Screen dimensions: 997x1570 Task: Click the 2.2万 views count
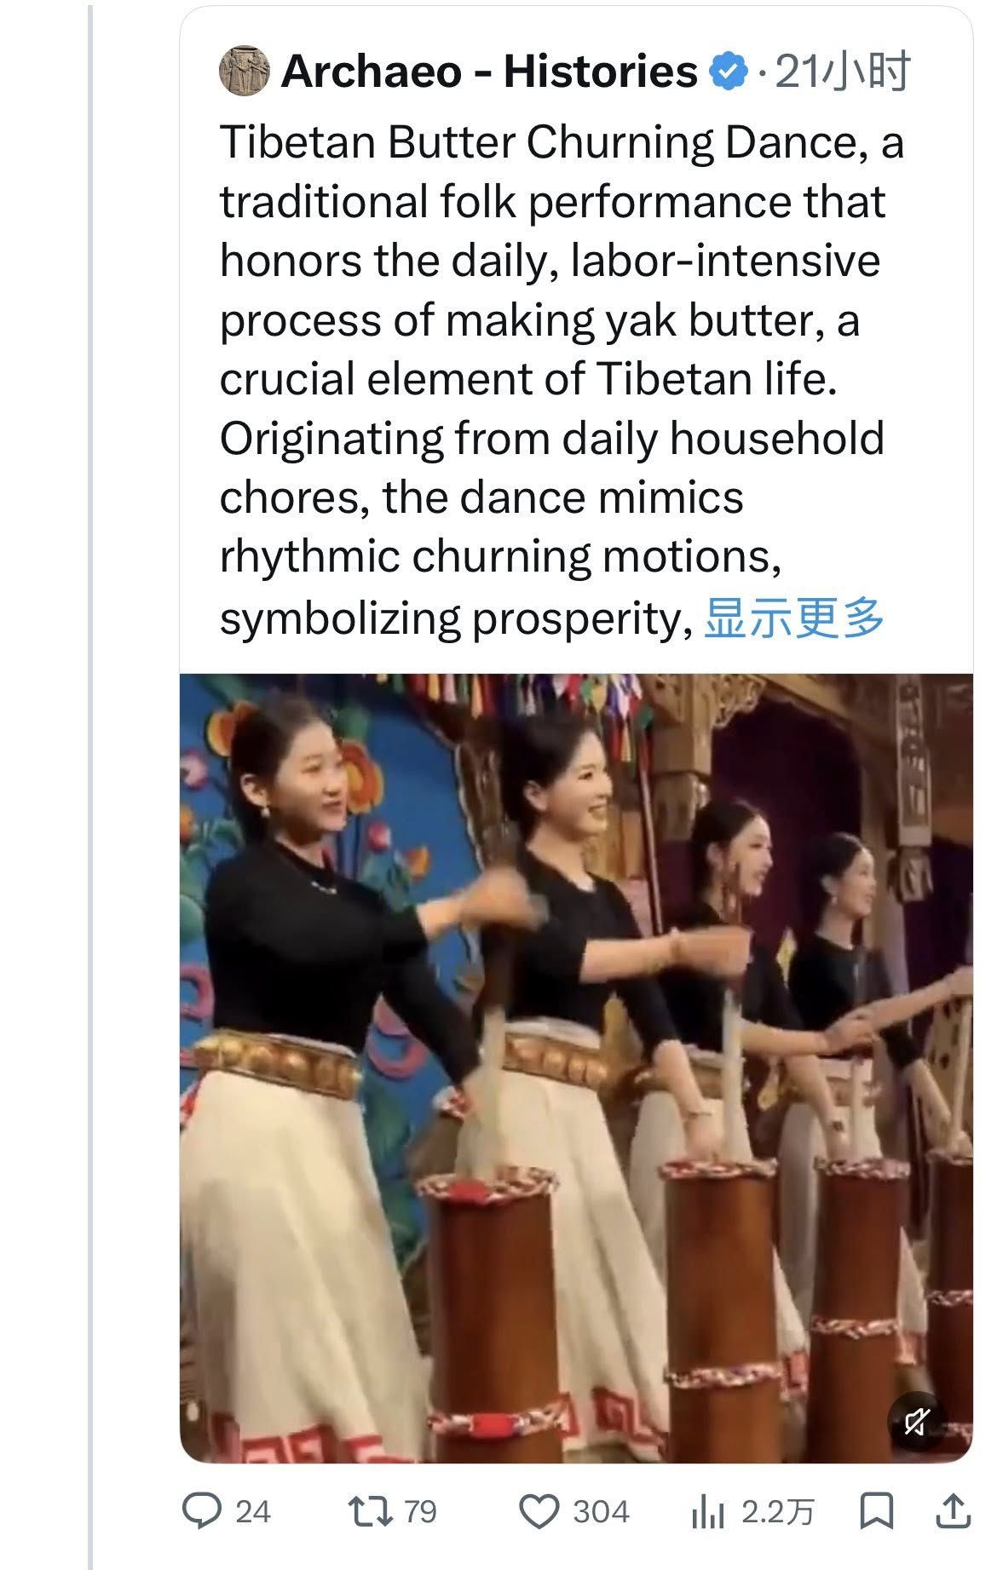pos(777,1512)
